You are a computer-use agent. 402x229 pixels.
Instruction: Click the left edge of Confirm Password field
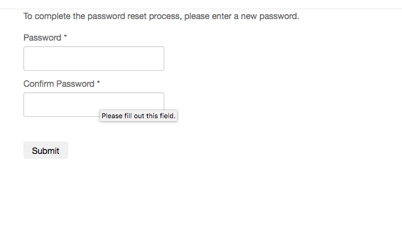(26, 105)
